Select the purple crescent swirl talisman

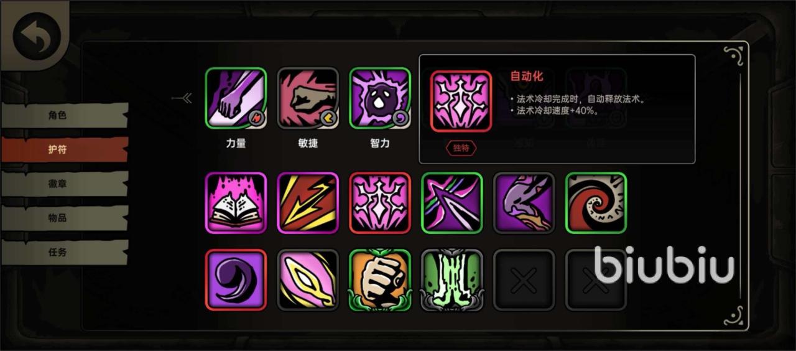236,280
